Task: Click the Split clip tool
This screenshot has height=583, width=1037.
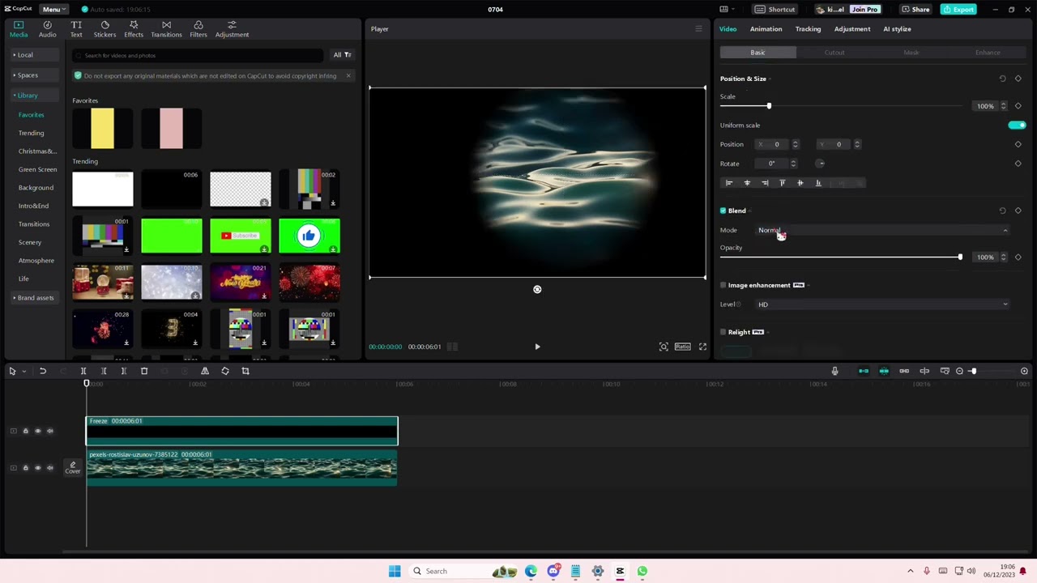Action: click(83, 371)
